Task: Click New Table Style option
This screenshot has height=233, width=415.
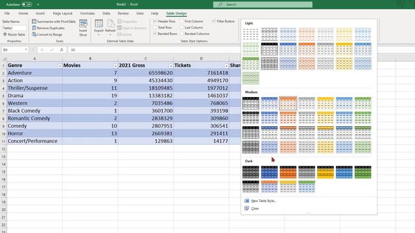Action: coord(264,201)
